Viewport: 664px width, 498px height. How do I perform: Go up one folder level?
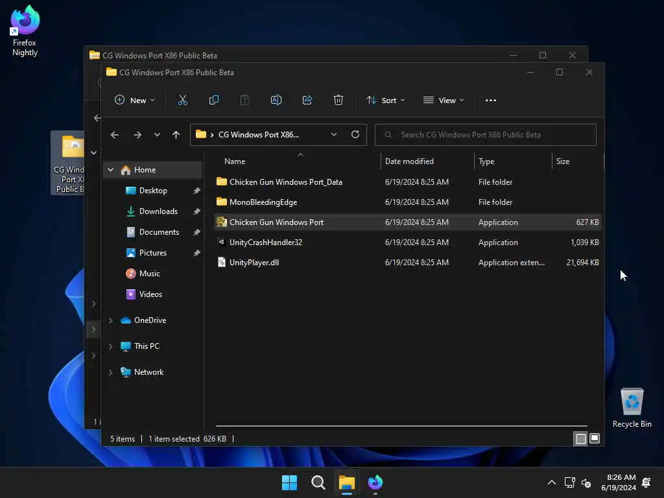[x=176, y=135]
